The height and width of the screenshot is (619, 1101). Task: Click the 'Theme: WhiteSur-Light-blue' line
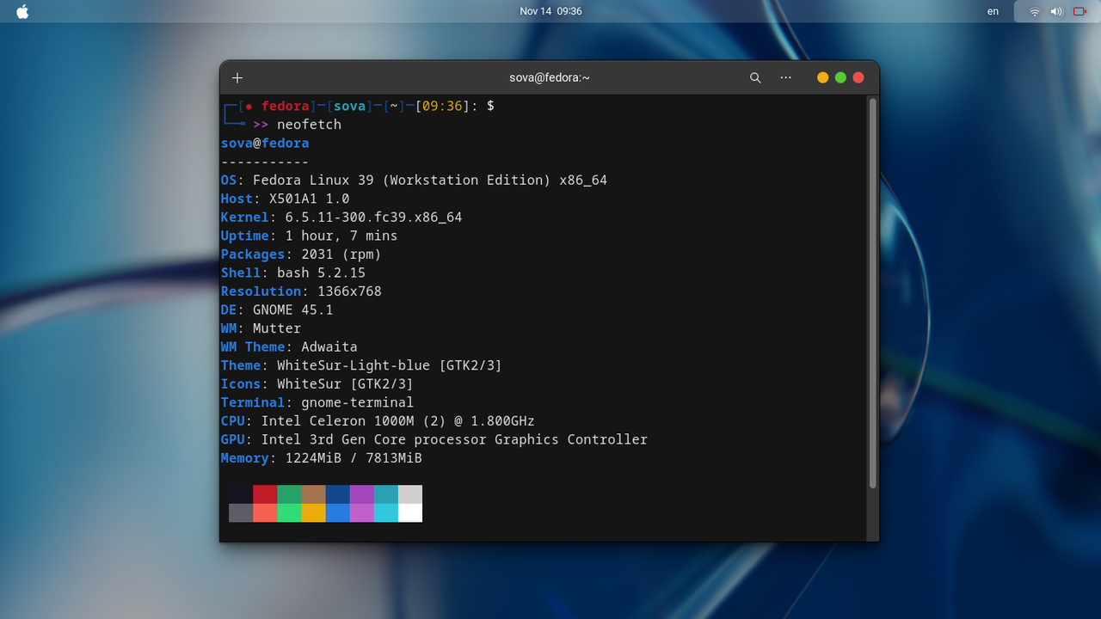361,365
